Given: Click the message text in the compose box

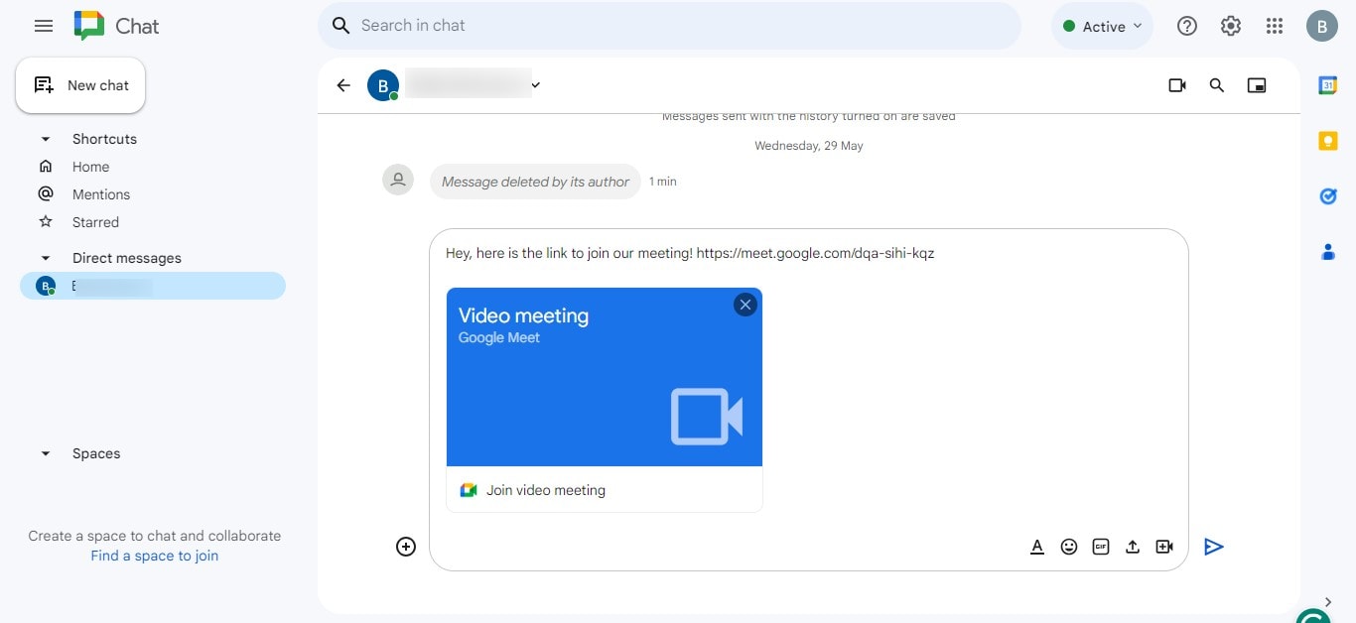Looking at the screenshot, I should click(x=690, y=253).
